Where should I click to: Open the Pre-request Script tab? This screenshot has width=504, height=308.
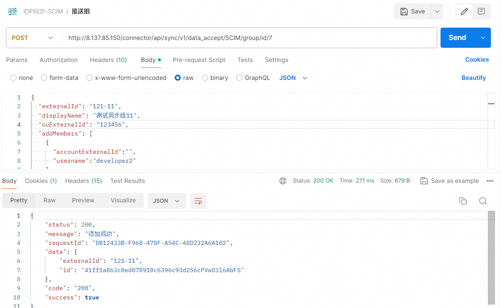199,60
